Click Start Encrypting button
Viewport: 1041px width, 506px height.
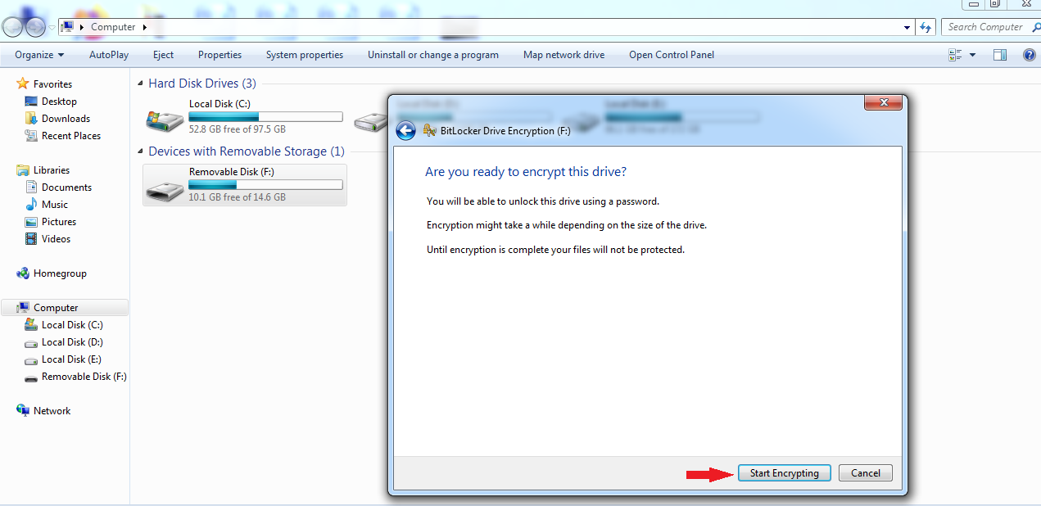pos(784,473)
